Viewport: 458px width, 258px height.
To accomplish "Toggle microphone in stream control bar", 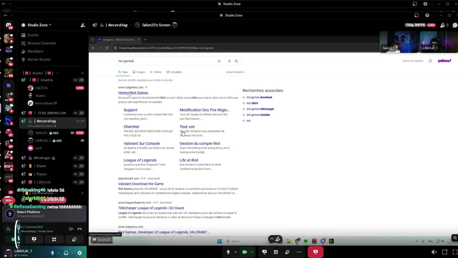I will [x=228, y=252].
